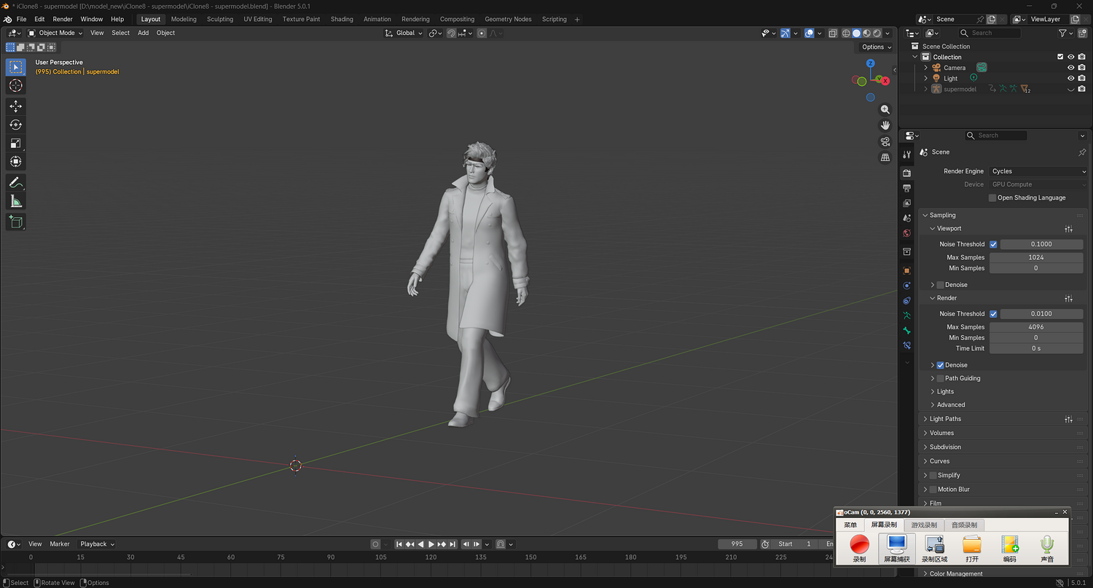Screen dimensions: 1093x588
Task: Expand the Camera item in outliner
Action: [926, 68]
